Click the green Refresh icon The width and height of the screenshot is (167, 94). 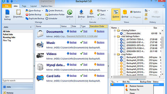70,12
